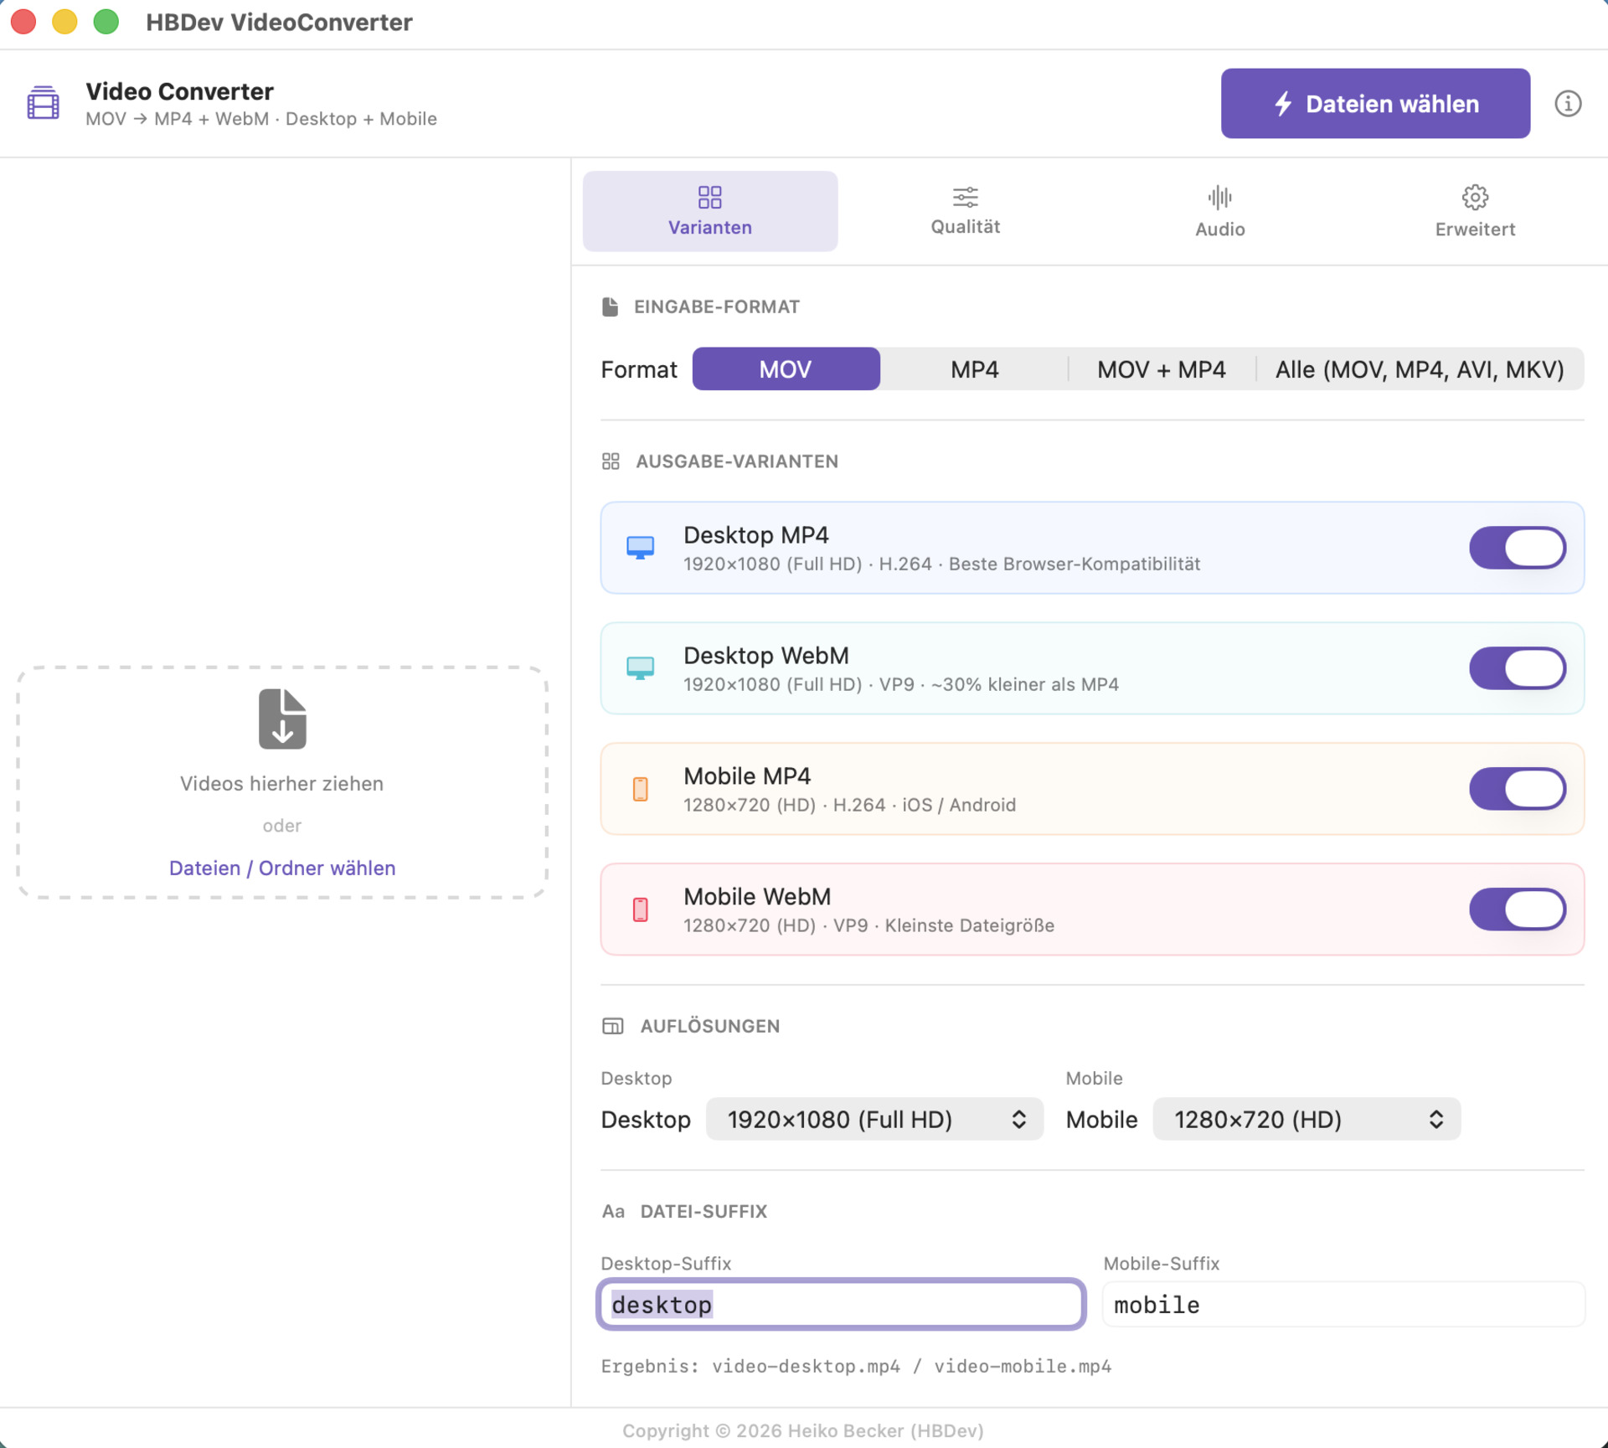The image size is (1608, 1448).
Task: Click the info circle icon
Action: pos(1568,104)
